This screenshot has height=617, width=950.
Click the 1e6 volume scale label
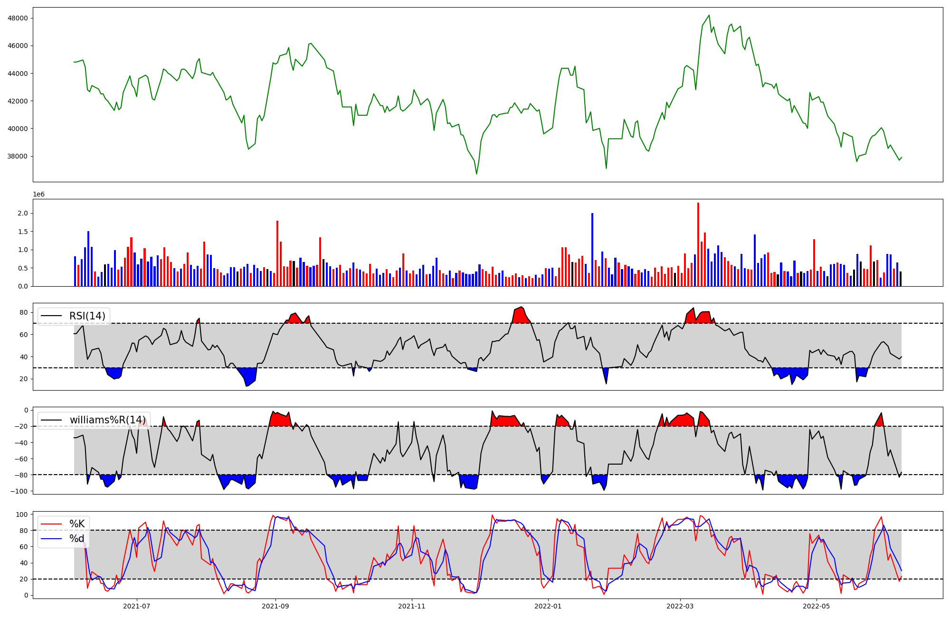[x=38, y=195]
